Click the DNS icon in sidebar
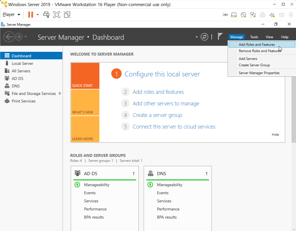The height and width of the screenshot is (231, 296). click(x=7, y=86)
